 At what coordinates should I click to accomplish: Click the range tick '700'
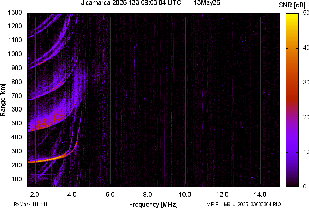[16, 96]
